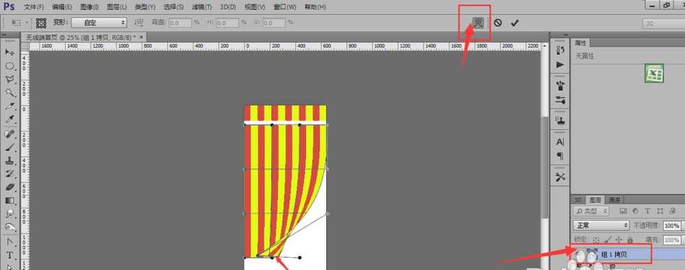The height and width of the screenshot is (270, 685).
Task: Select the Horizontal Type tool
Action: click(10, 255)
